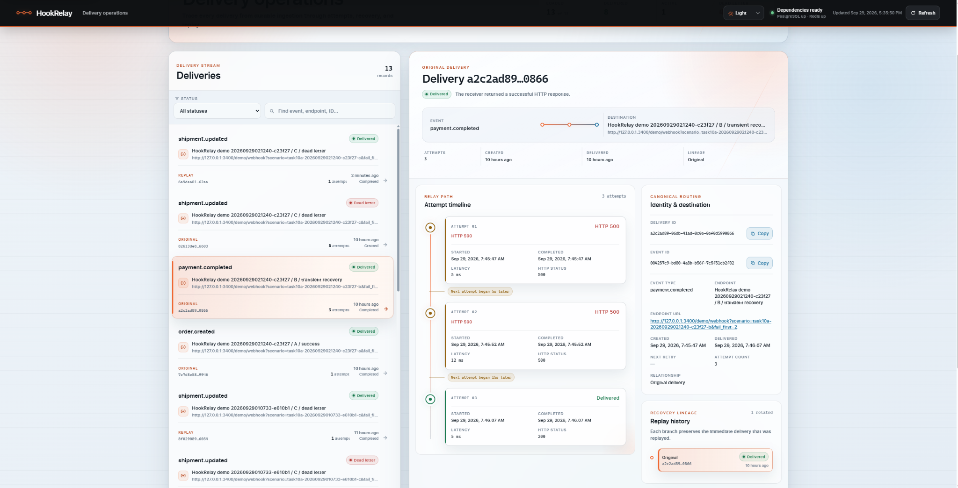Click the Delivery operations header label
The width and height of the screenshot is (958, 488).
click(x=105, y=13)
